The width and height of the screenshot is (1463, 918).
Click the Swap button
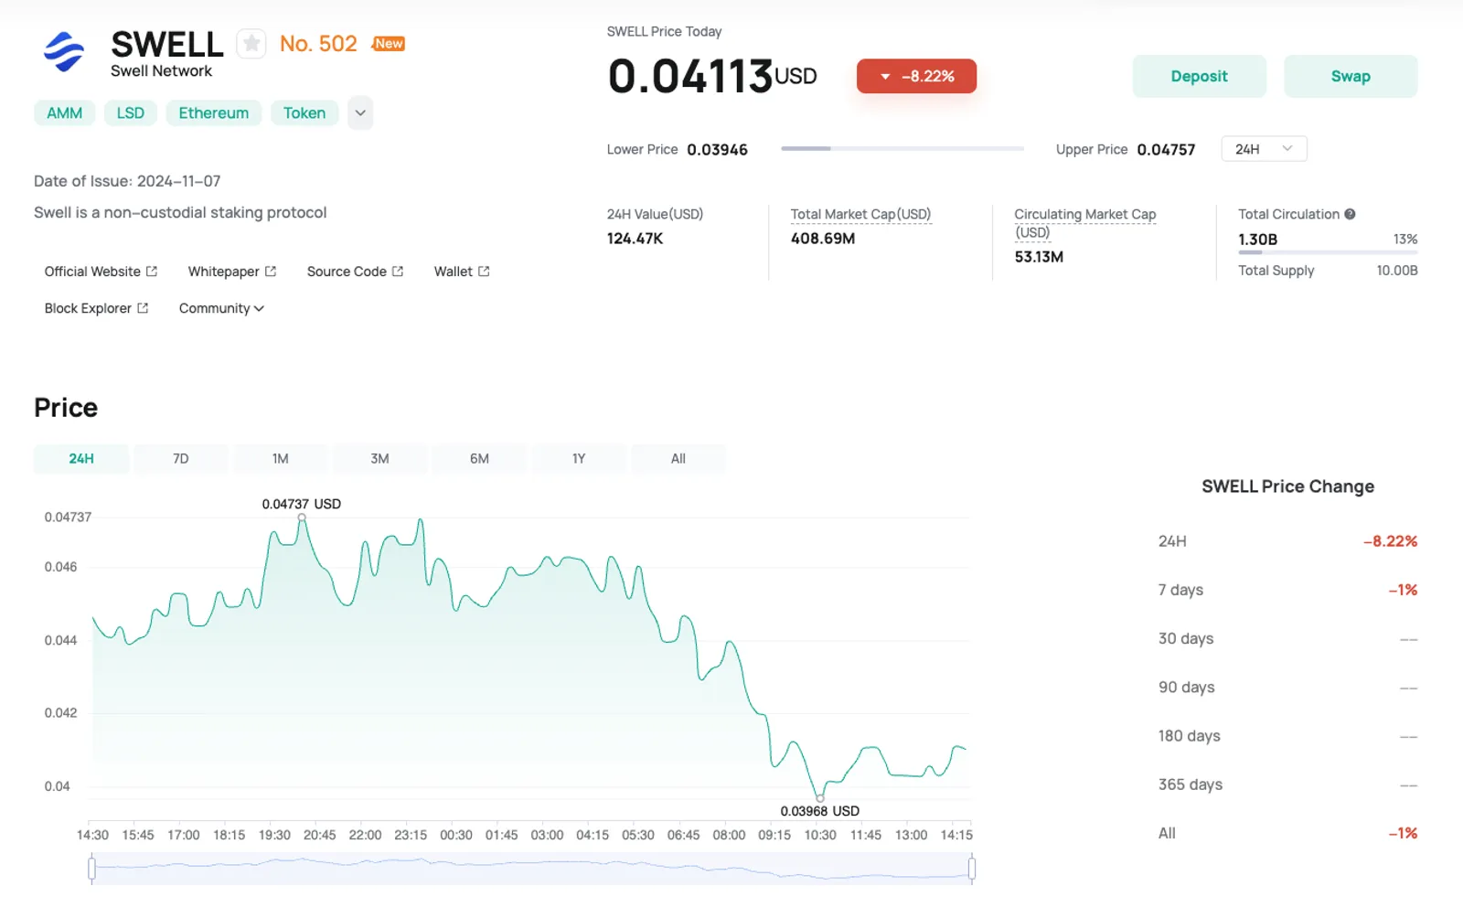1351,77
